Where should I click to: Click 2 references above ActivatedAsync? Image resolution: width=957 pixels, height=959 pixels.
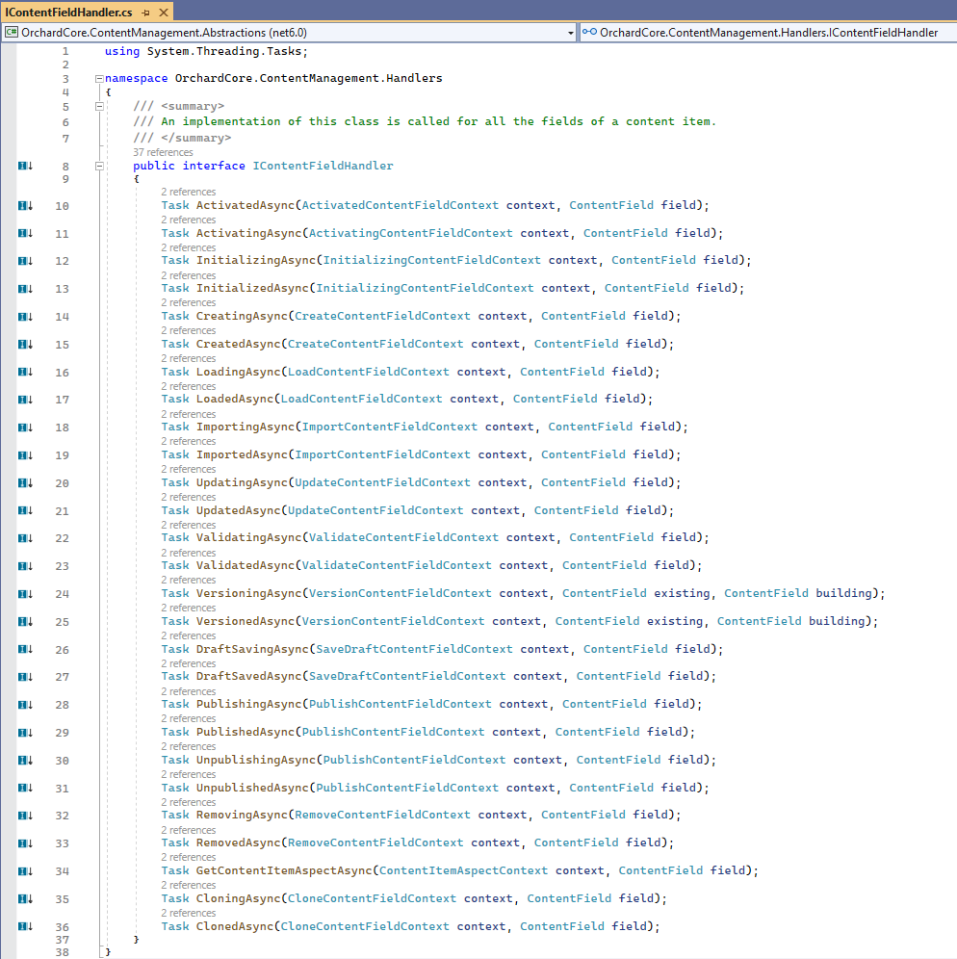[189, 192]
